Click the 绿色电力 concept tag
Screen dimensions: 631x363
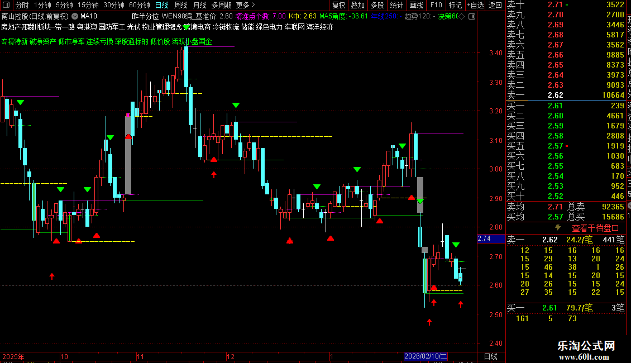tap(269, 27)
